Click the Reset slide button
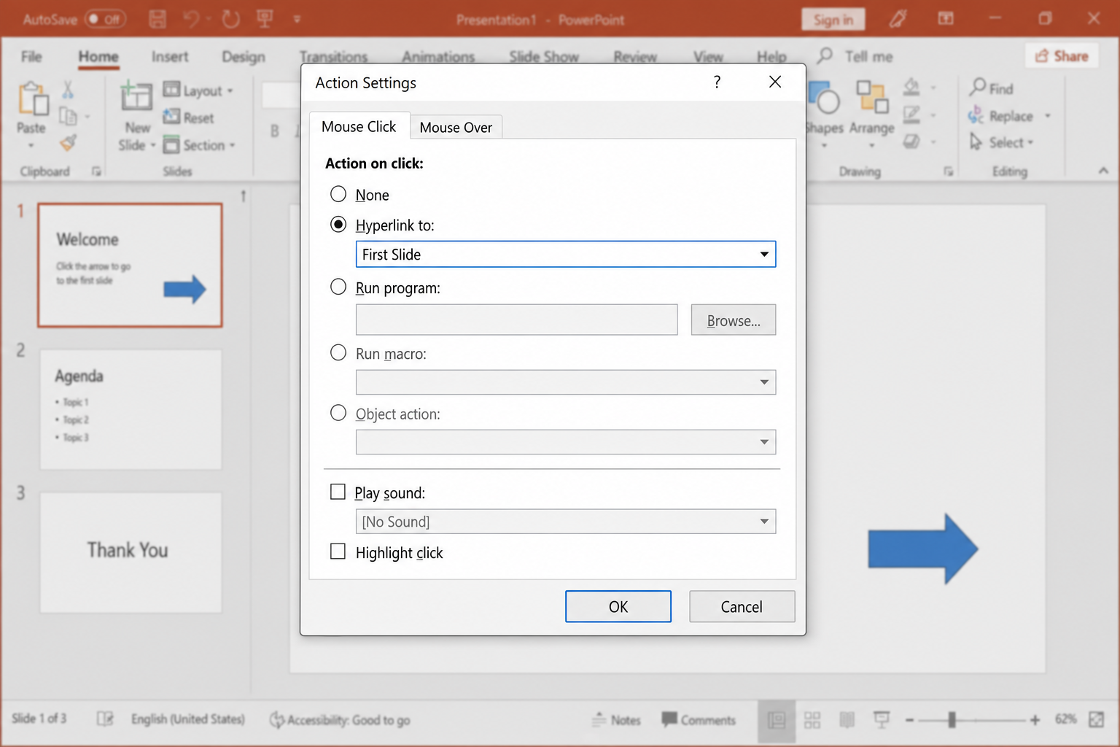The height and width of the screenshot is (747, 1120). point(189,117)
